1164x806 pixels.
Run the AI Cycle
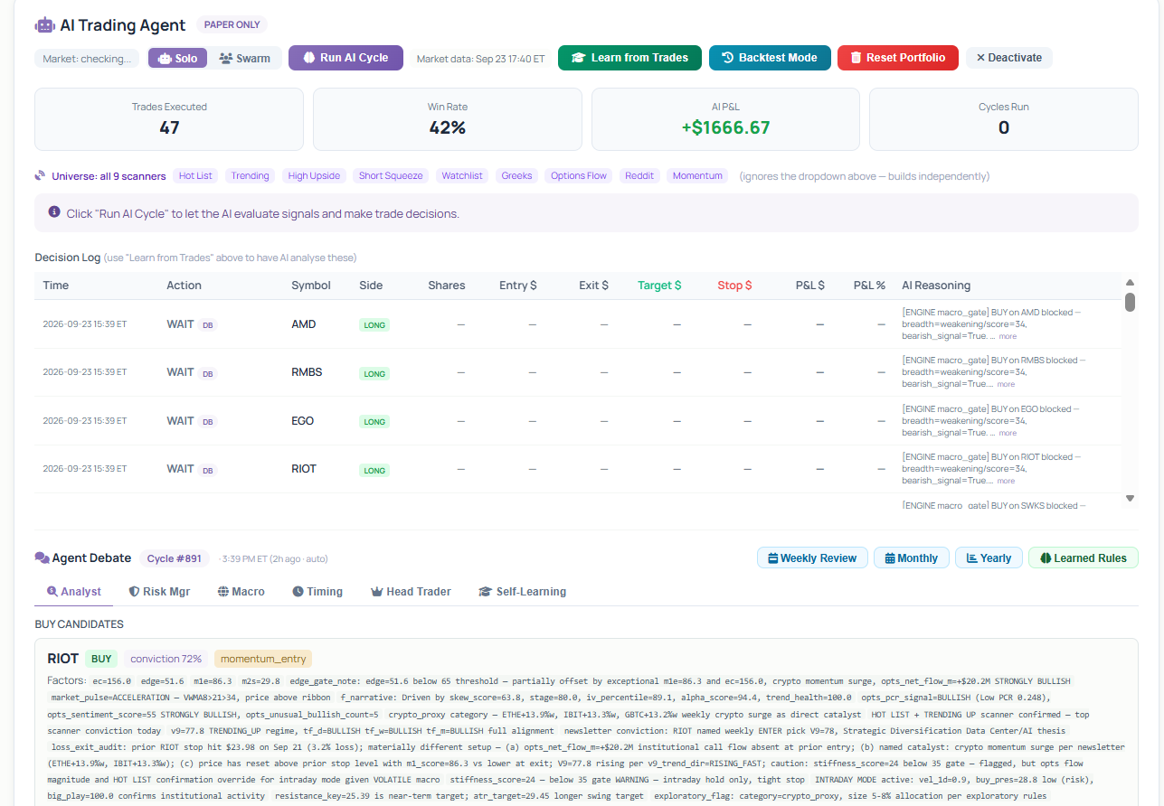click(345, 58)
